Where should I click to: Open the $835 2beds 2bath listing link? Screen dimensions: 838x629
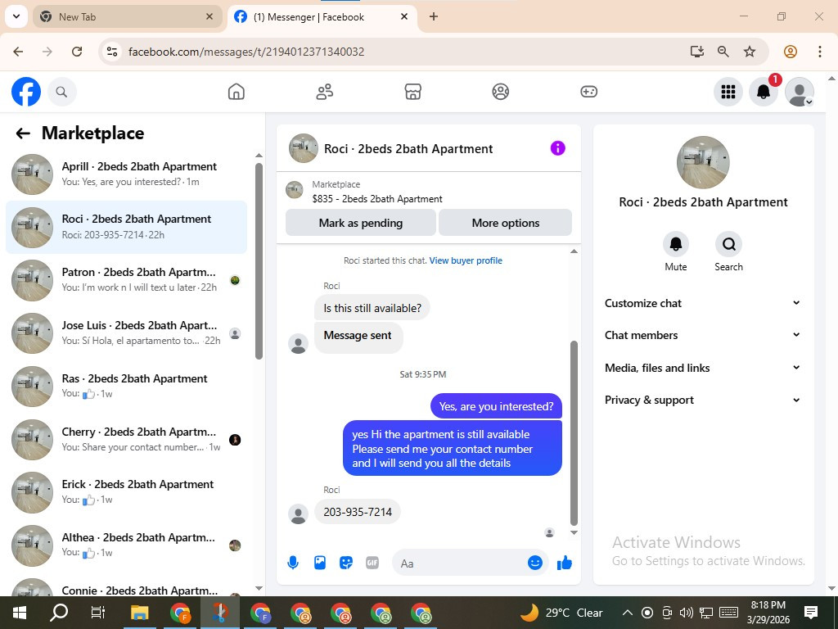pyautogui.click(x=377, y=199)
